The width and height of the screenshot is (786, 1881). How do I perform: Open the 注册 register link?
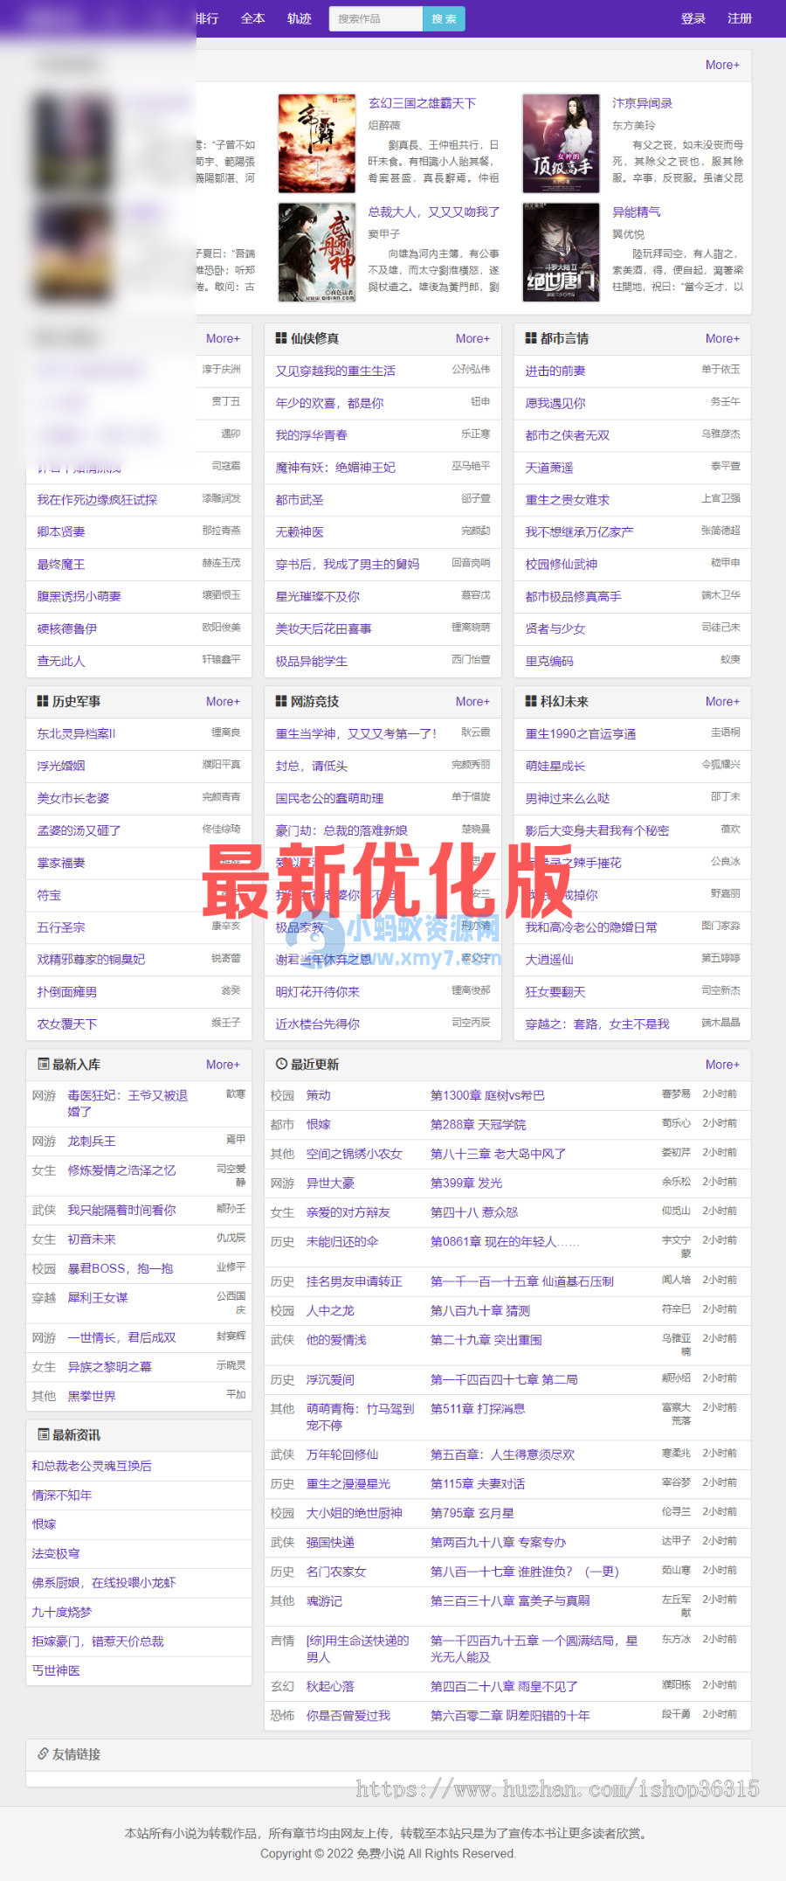click(740, 18)
